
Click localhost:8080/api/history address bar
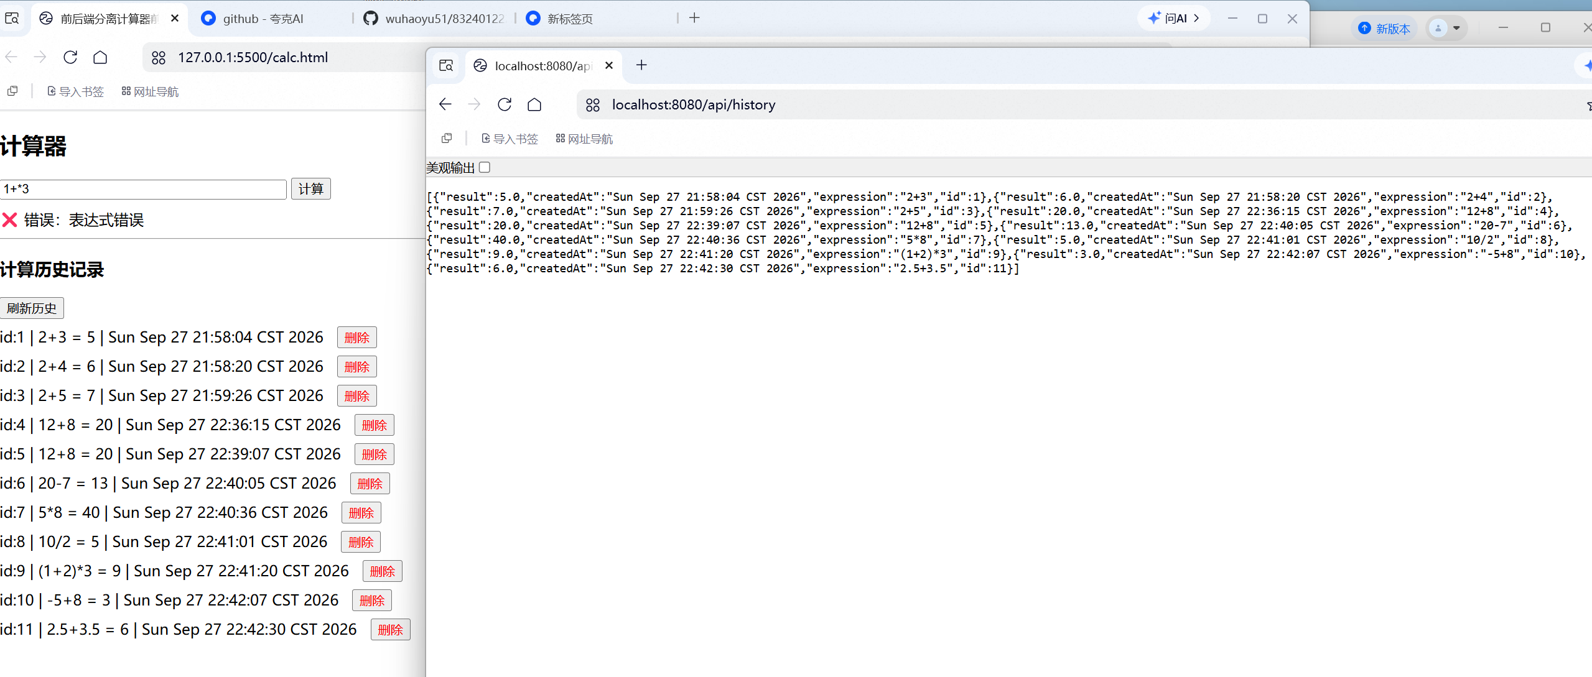(x=694, y=104)
